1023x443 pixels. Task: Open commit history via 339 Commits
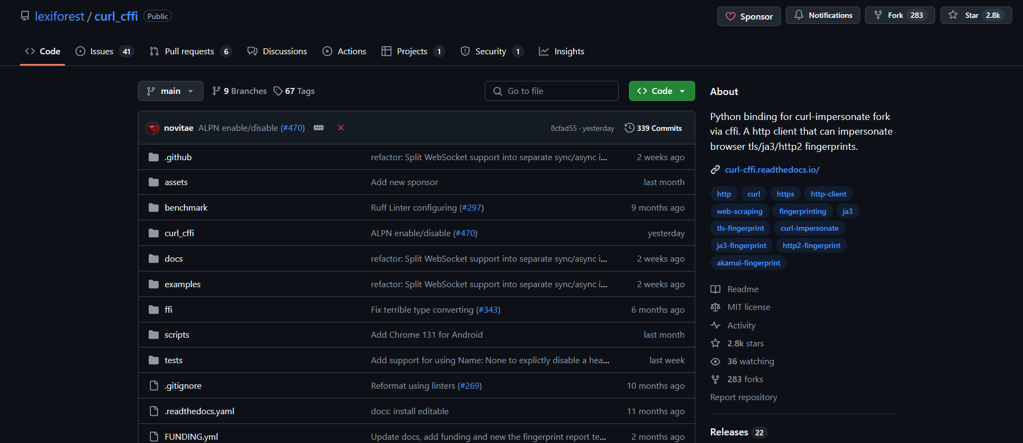click(x=653, y=128)
